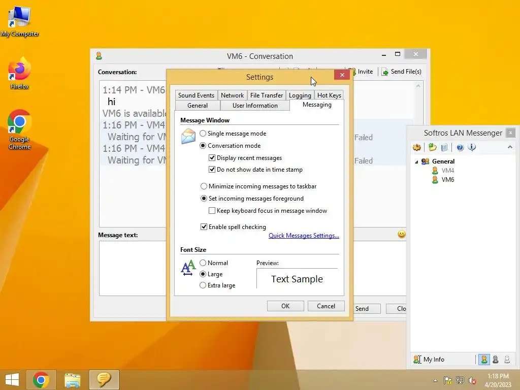This screenshot has height=390, width=520.
Task: Switch to File Transfer tab
Action: (x=266, y=95)
